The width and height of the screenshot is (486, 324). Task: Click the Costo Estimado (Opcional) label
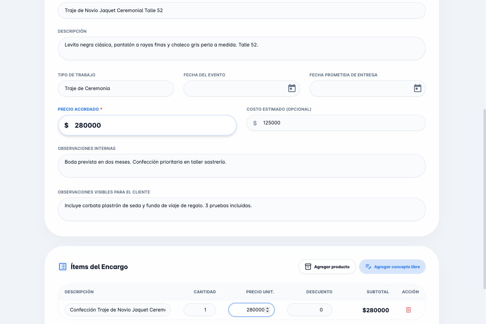point(279,109)
